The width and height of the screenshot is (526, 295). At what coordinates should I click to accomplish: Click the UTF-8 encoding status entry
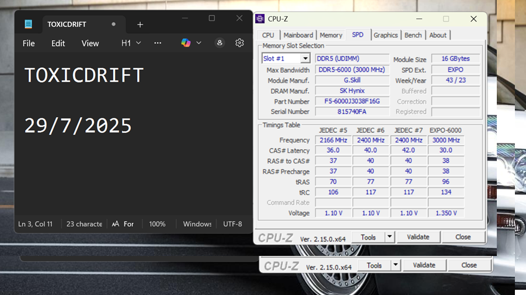(x=232, y=224)
